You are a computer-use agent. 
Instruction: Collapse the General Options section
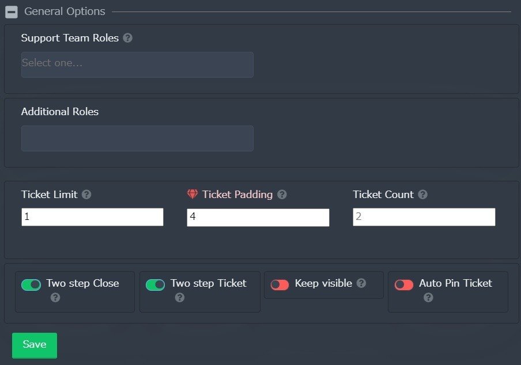[12, 12]
